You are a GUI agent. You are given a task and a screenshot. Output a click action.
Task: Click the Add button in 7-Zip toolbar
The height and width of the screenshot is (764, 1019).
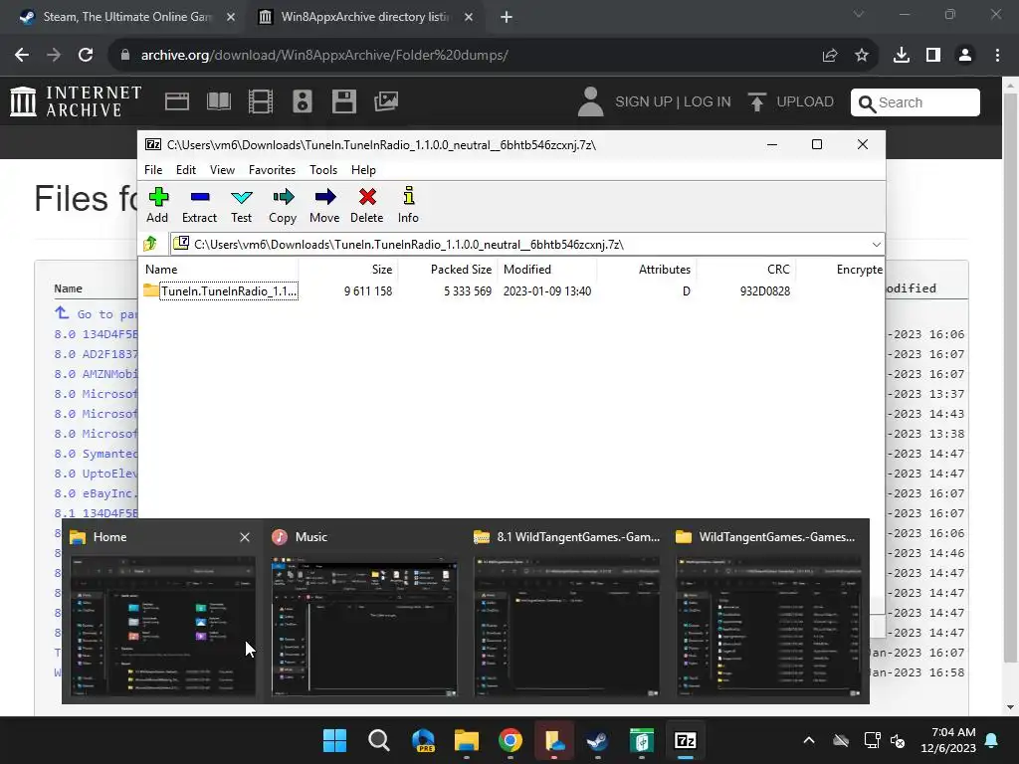pos(157,205)
